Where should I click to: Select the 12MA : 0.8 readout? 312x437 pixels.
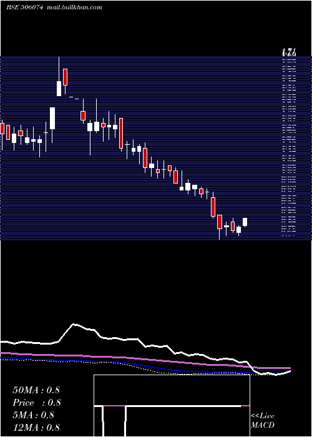tap(36, 427)
